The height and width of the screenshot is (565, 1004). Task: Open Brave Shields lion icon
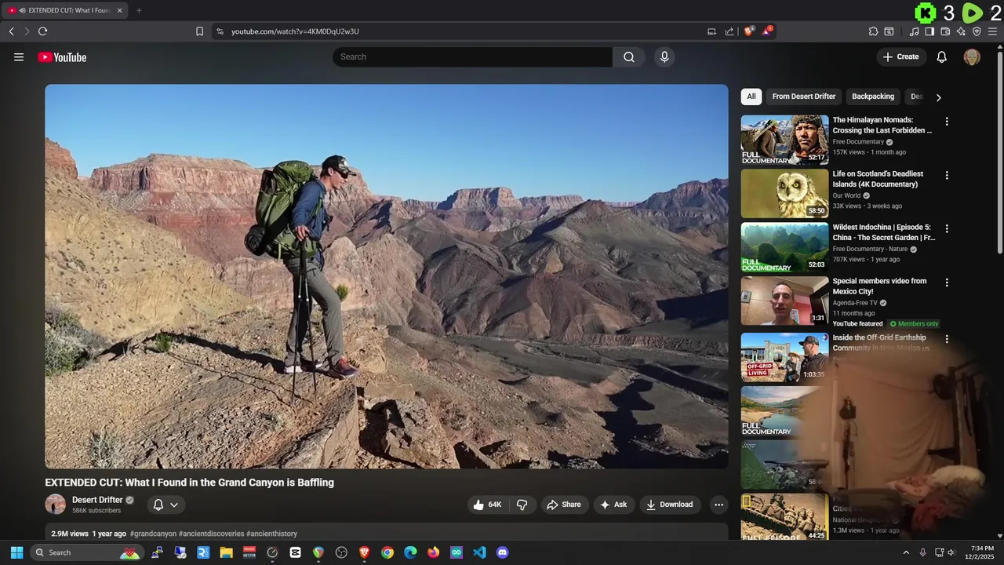[x=748, y=31]
